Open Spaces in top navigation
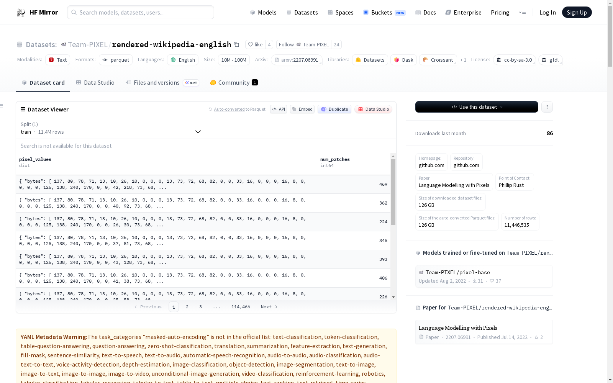Image resolution: width=613 pixels, height=383 pixels. click(x=341, y=13)
